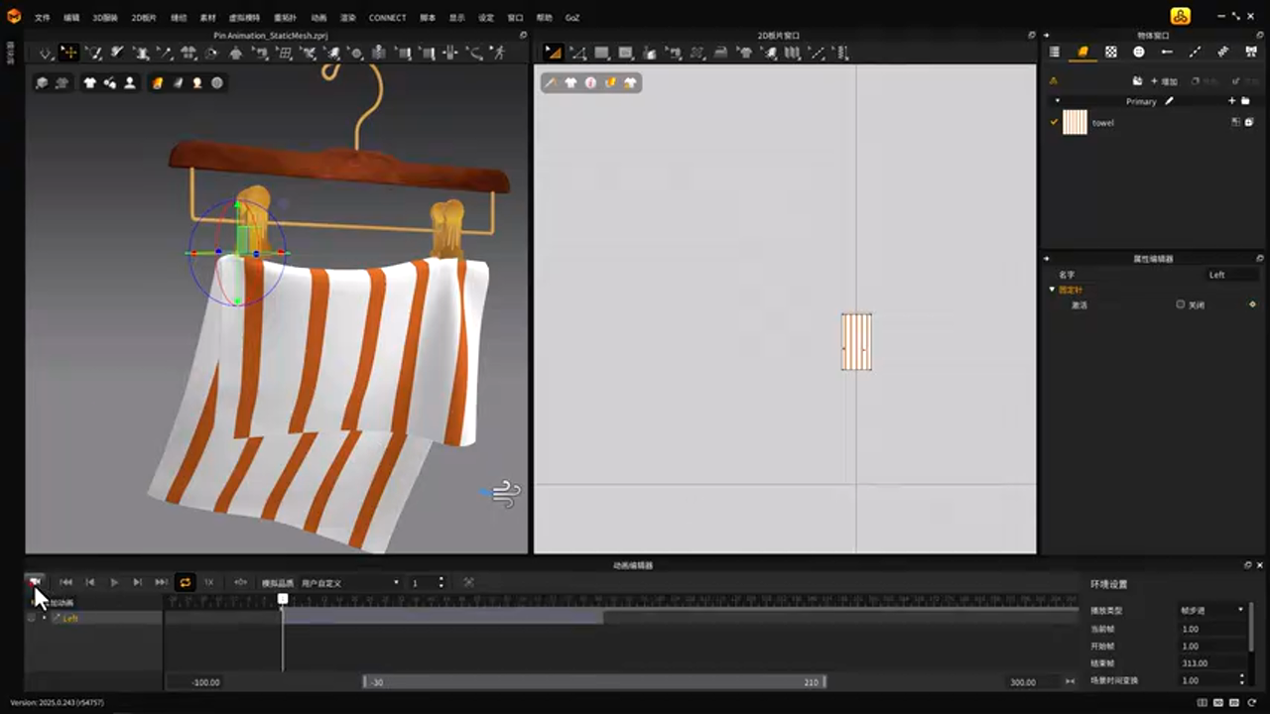Click the 增加 button to add a fabric
Image resolution: width=1270 pixels, height=714 pixels.
click(1162, 81)
